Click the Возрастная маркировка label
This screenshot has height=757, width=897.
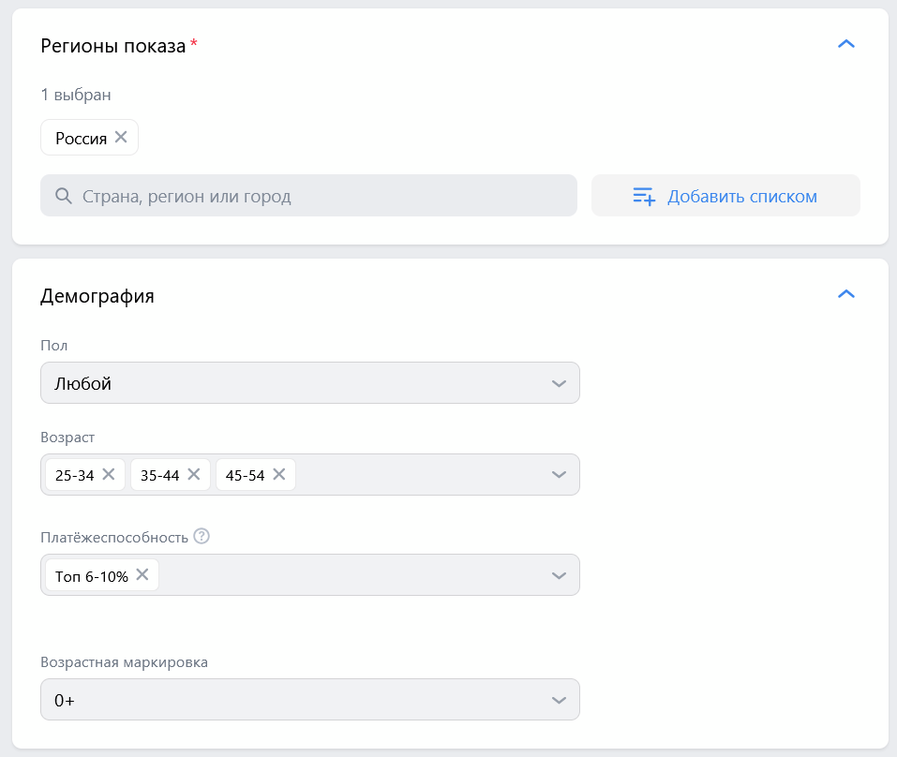coord(124,662)
